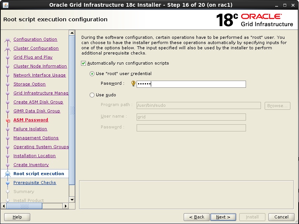This screenshot has height=224, width=299.
Task: Select the Use "root" user credential option
Action: pos(92,74)
